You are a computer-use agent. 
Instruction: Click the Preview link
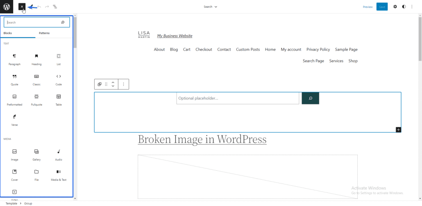368,7
